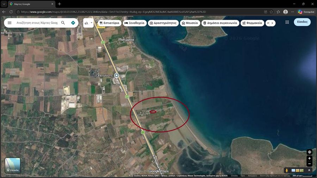Select the Φαρμακεία category chip
This screenshot has height=178, width=317.
(252, 23)
